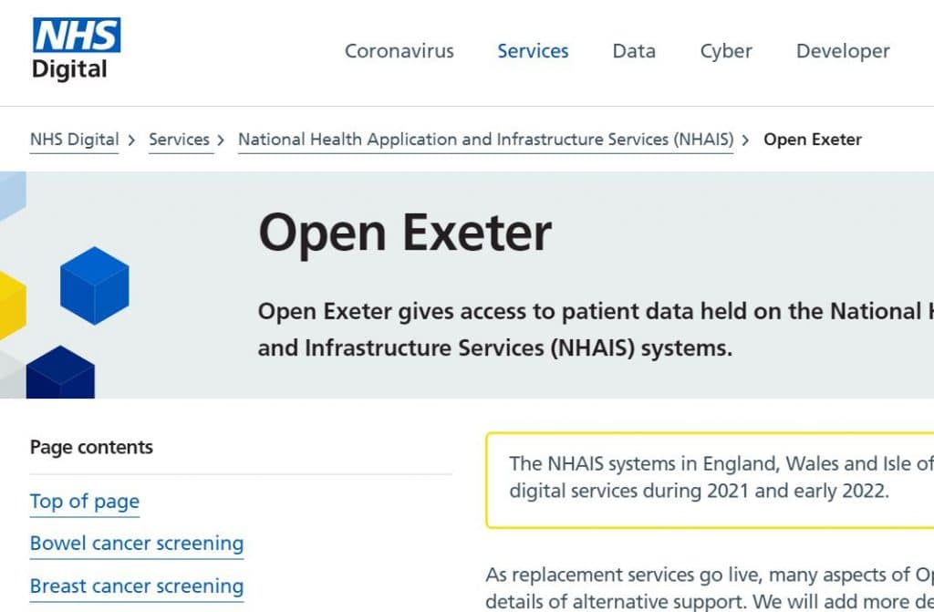Open the NHAIS breadcrumb link
934x612 pixels.
(486, 140)
